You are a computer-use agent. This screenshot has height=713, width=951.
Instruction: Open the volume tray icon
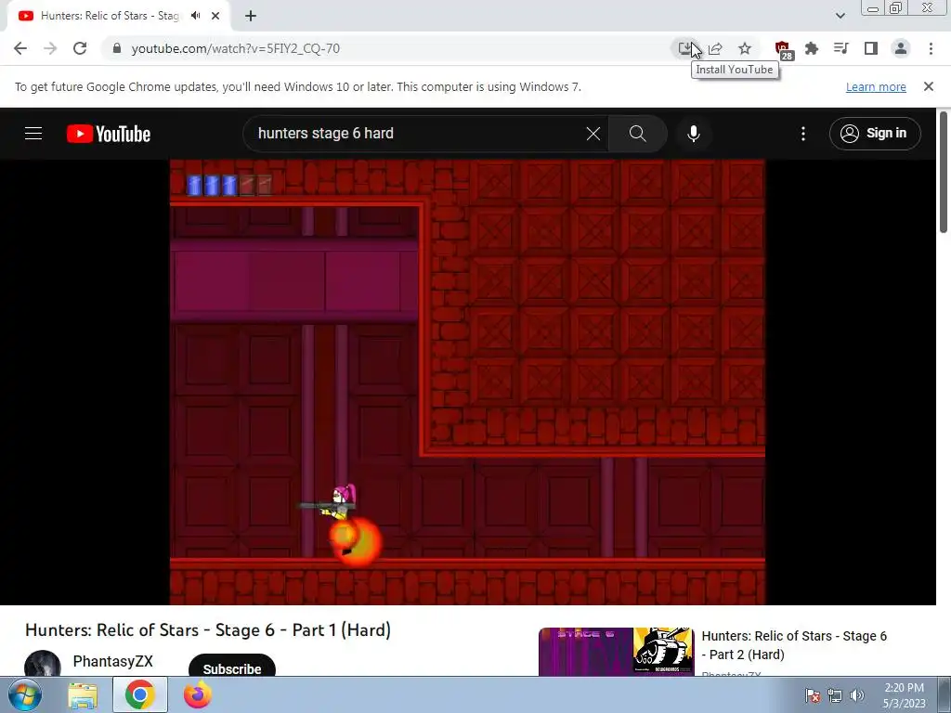(857, 695)
